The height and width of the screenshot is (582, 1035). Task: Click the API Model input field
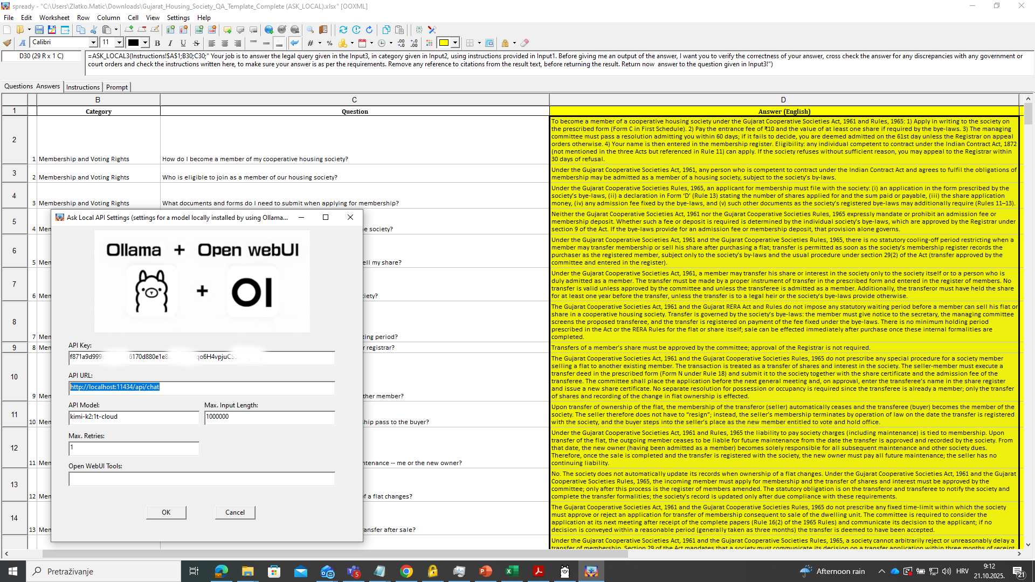point(134,417)
